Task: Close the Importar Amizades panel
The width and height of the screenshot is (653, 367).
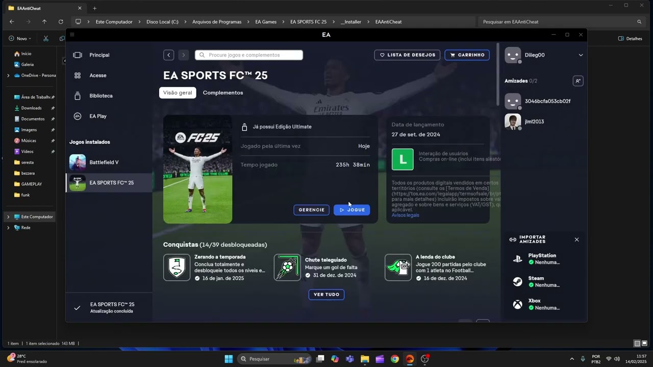Action: pyautogui.click(x=577, y=240)
